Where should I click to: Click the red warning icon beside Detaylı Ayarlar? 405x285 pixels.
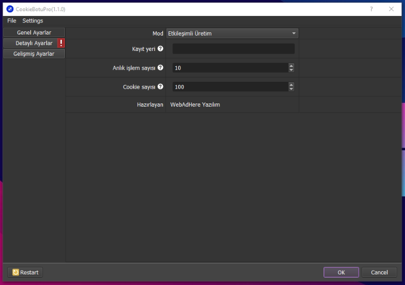point(61,43)
